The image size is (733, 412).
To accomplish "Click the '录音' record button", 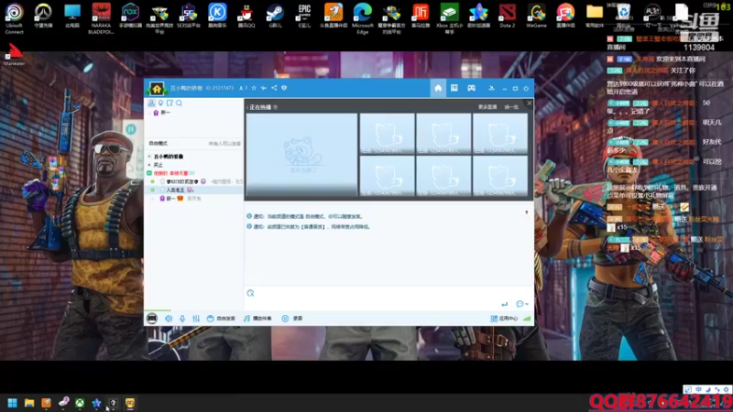I will 292,318.
